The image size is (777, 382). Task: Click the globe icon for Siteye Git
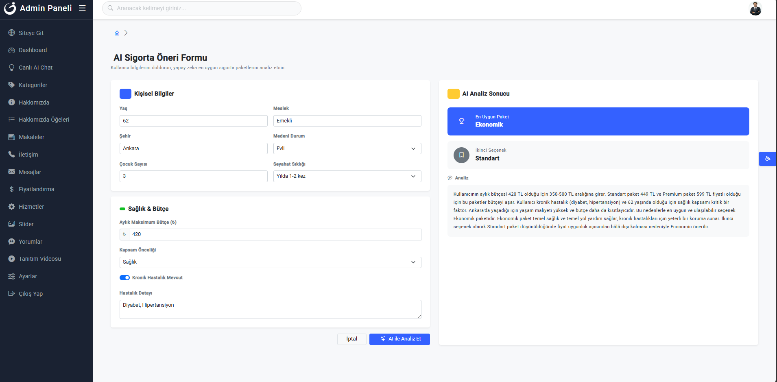point(11,33)
